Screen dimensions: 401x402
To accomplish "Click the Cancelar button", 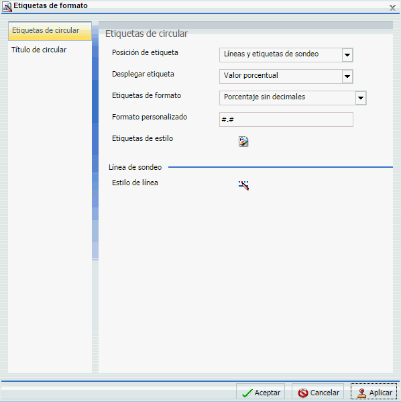I will pyautogui.click(x=318, y=392).
